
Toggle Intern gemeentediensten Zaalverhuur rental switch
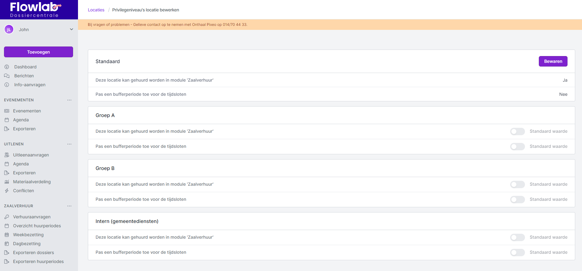click(517, 237)
